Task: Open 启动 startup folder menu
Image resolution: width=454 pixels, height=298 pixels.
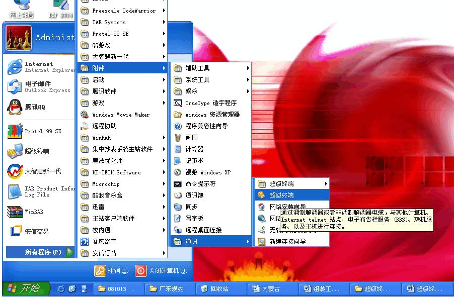Action: [122, 80]
